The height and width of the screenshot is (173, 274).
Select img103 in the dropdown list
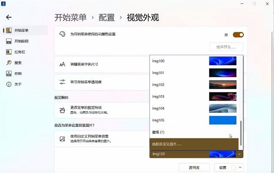(x=195, y=96)
